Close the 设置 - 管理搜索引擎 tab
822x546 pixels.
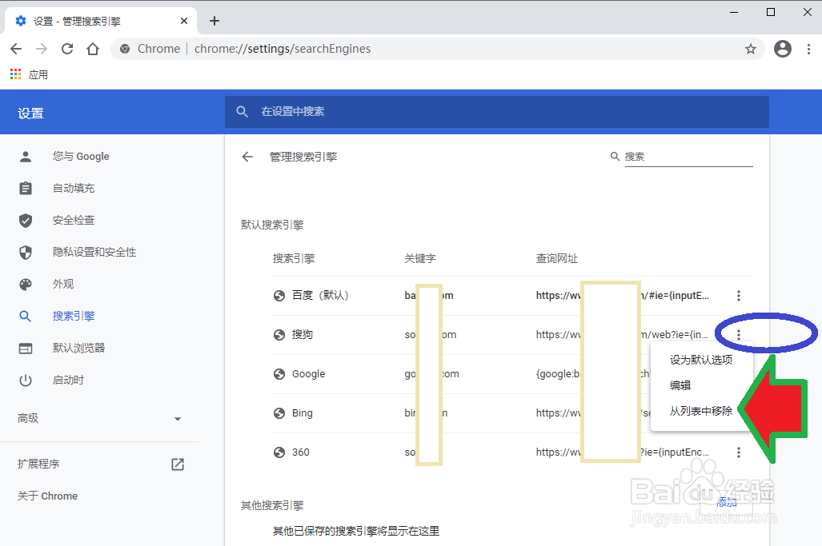[x=184, y=21]
